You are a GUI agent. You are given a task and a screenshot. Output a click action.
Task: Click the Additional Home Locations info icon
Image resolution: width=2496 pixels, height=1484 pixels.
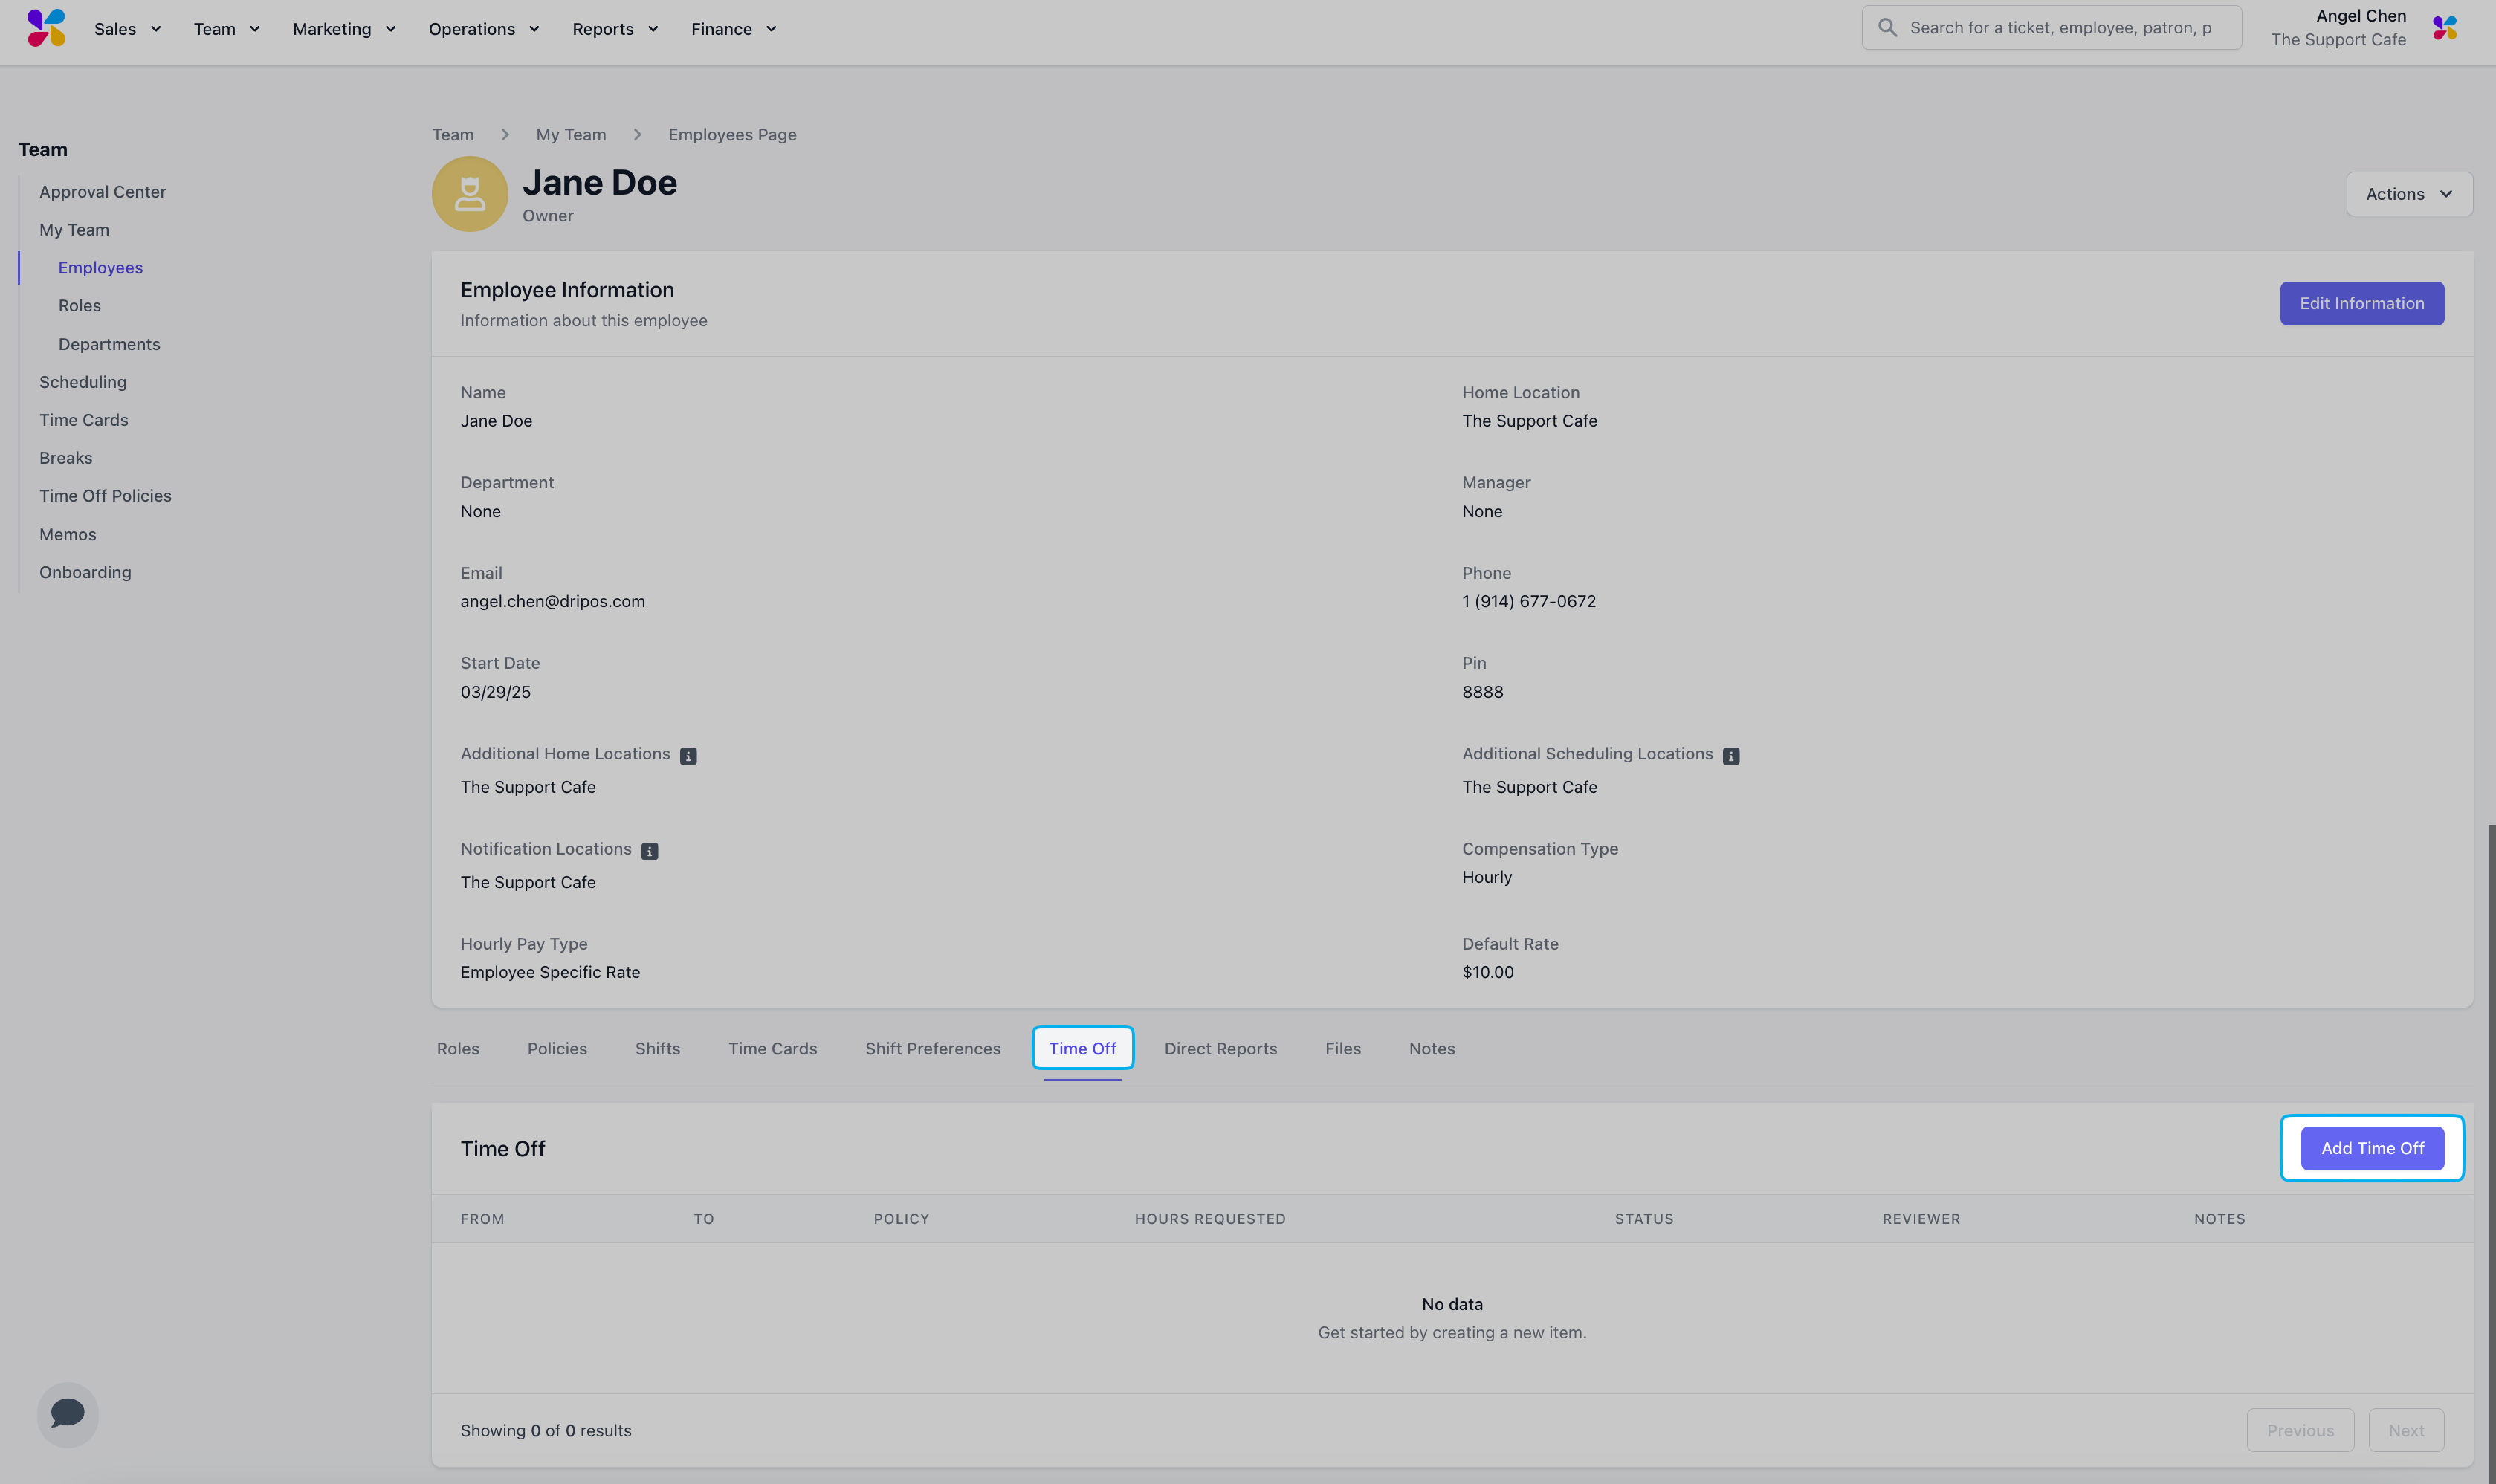click(x=688, y=756)
